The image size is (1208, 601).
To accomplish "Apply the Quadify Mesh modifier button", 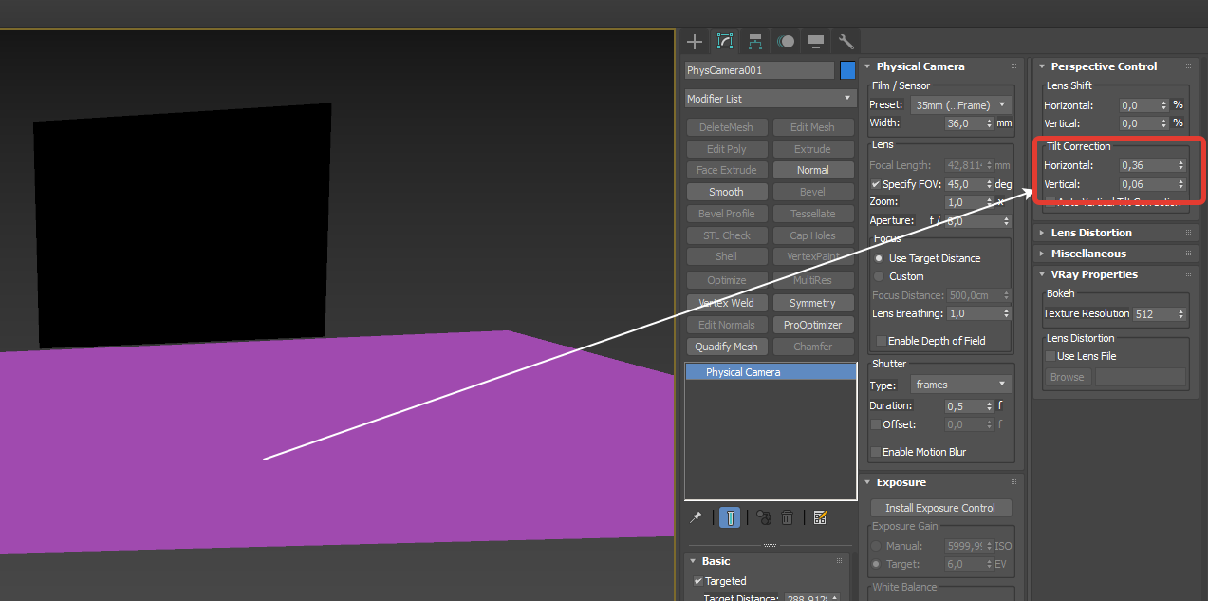I will [726, 347].
